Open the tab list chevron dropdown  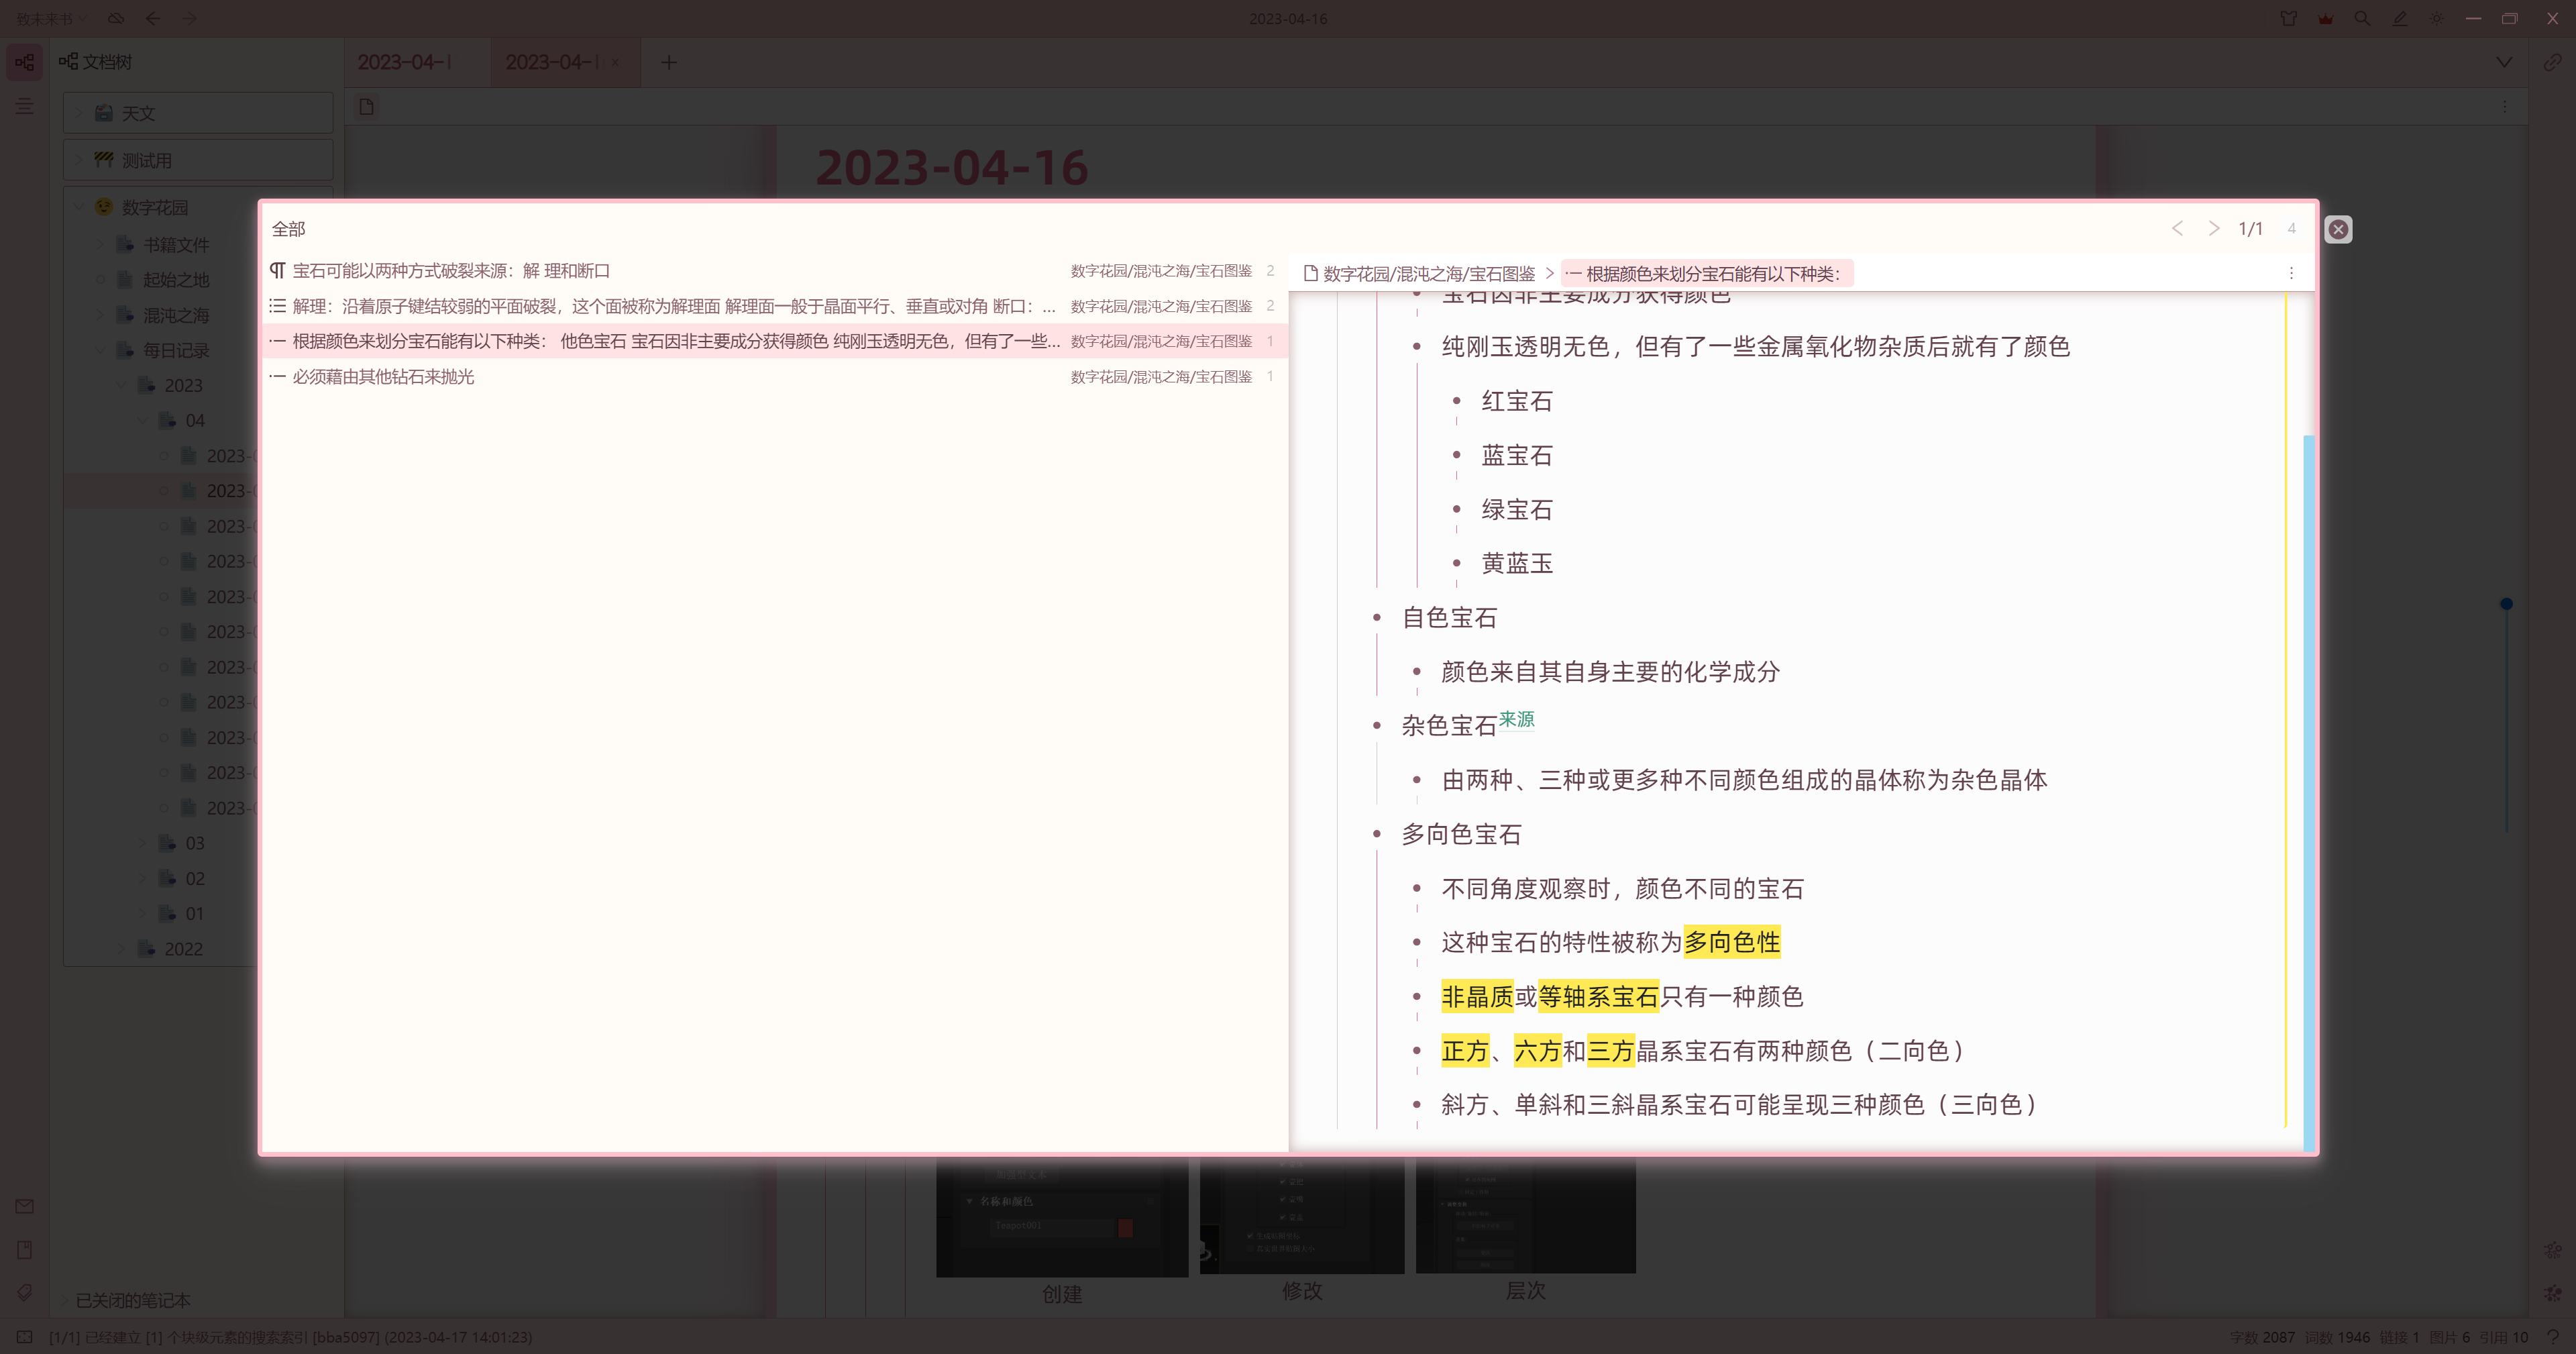click(x=2504, y=62)
